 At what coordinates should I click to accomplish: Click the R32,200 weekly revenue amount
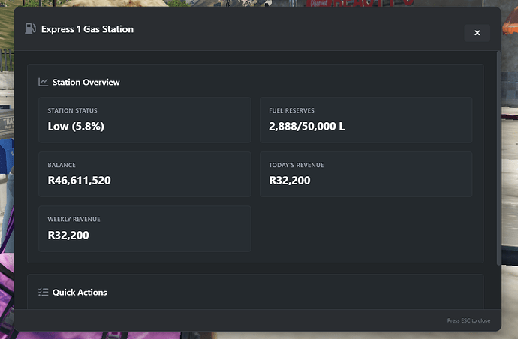coord(68,235)
